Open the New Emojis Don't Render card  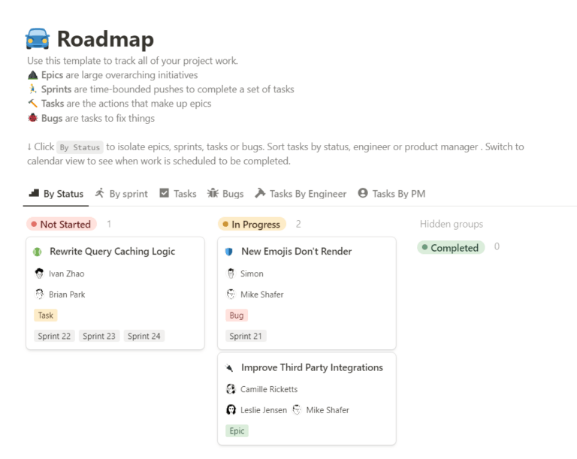pos(296,252)
